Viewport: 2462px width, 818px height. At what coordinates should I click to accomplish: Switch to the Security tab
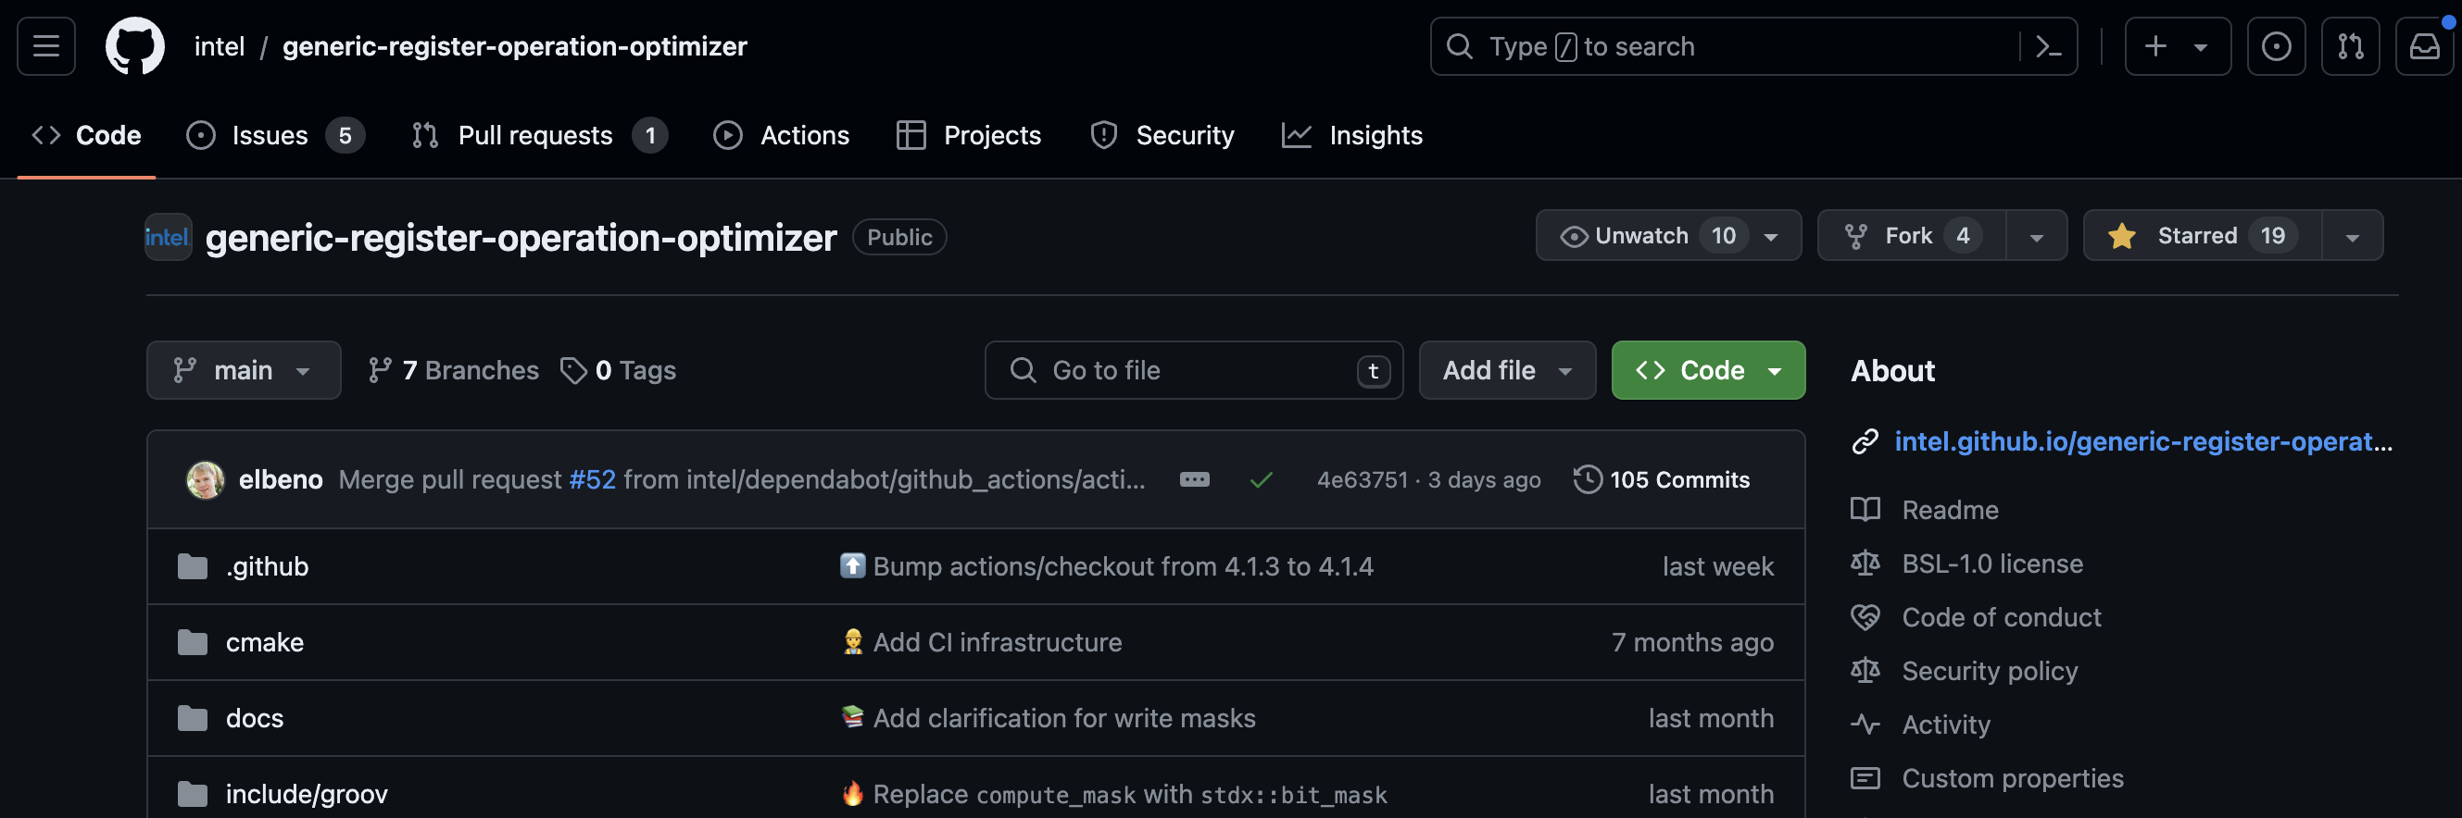(1162, 135)
